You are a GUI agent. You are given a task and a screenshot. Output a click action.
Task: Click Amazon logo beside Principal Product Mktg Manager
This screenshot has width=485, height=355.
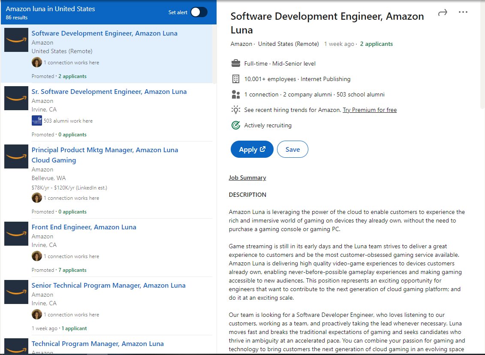(x=16, y=156)
